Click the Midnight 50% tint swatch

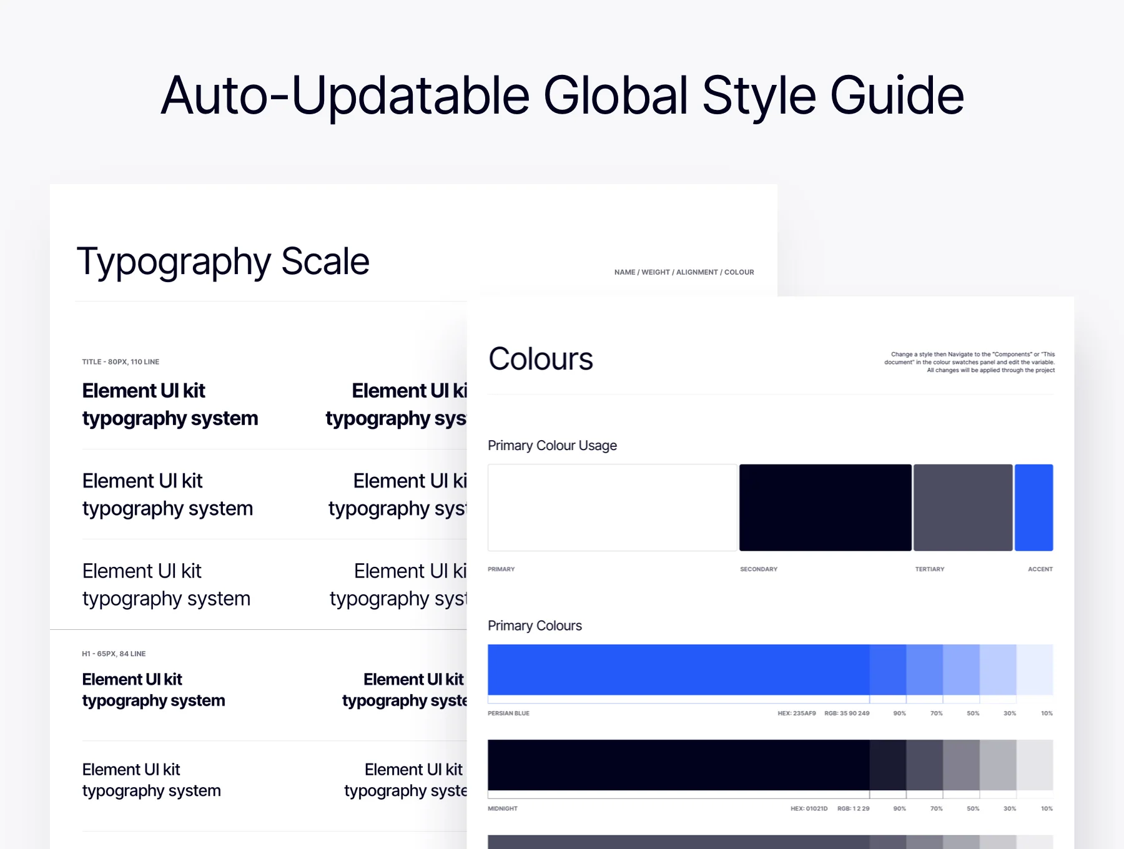962,765
